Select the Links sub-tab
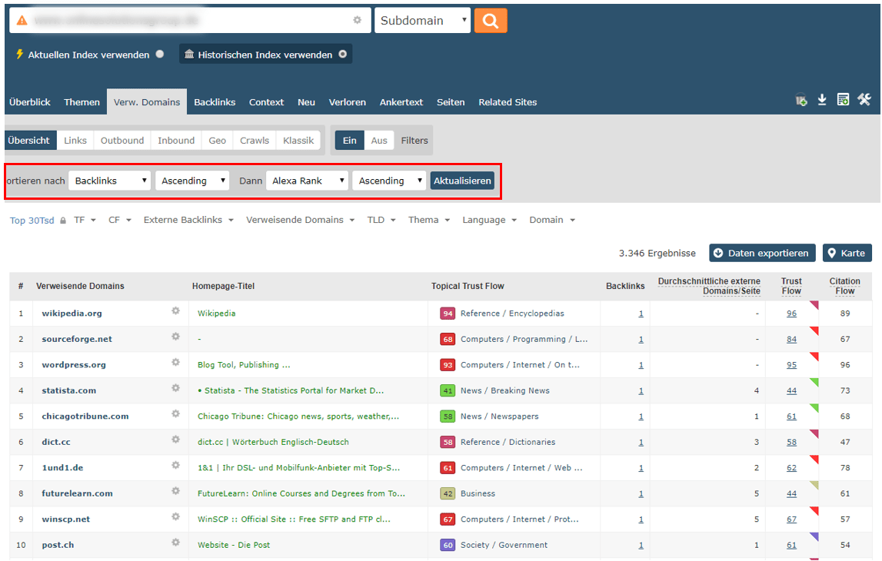882x561 pixels. point(75,141)
